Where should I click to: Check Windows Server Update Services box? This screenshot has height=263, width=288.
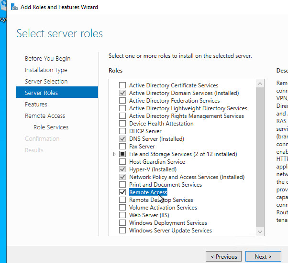pyautogui.click(x=122, y=231)
